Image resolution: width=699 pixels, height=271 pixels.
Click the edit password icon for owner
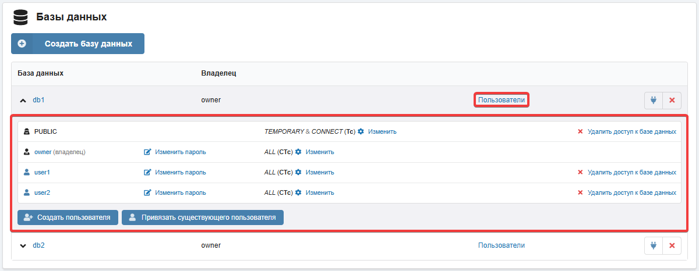click(x=147, y=152)
